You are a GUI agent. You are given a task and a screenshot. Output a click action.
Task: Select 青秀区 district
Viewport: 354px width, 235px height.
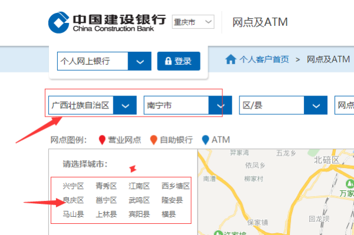point(106,186)
